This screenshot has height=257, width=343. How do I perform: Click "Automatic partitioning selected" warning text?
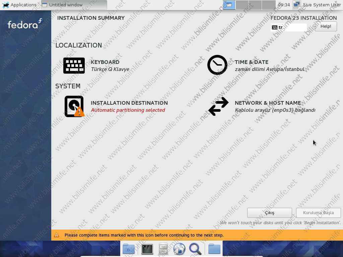coord(128,110)
